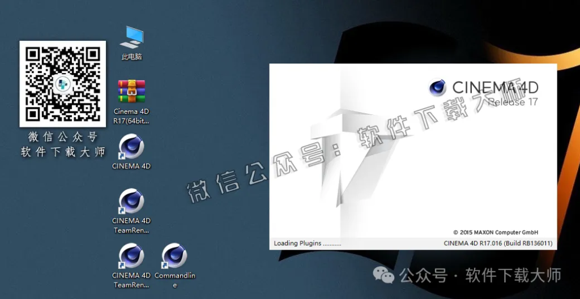This screenshot has height=299, width=580.
Task: Click the "Loading Plugins" status text
Action: coord(308,243)
